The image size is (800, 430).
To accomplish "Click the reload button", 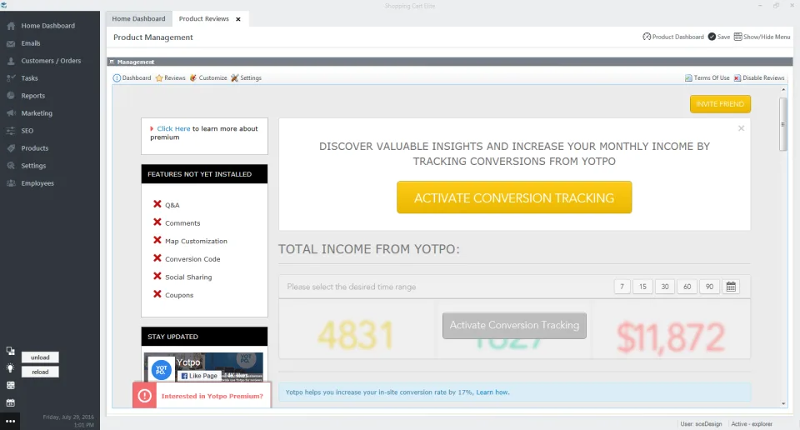I will click(40, 372).
